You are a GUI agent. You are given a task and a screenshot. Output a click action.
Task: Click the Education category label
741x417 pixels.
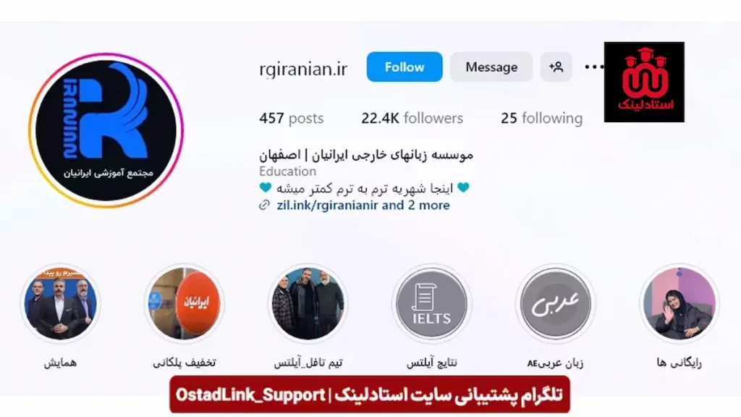[287, 171]
